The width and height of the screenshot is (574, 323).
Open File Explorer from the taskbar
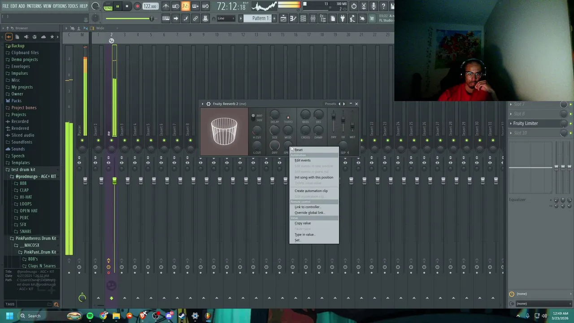click(116, 316)
